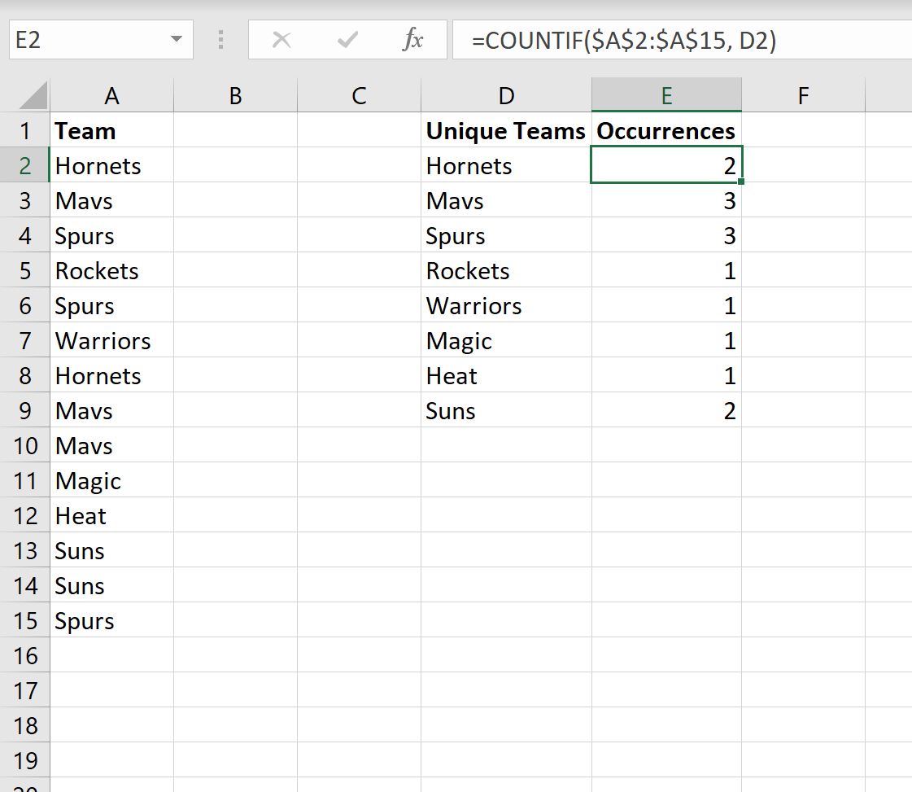
Task: Select column E header
Action: 666,96
